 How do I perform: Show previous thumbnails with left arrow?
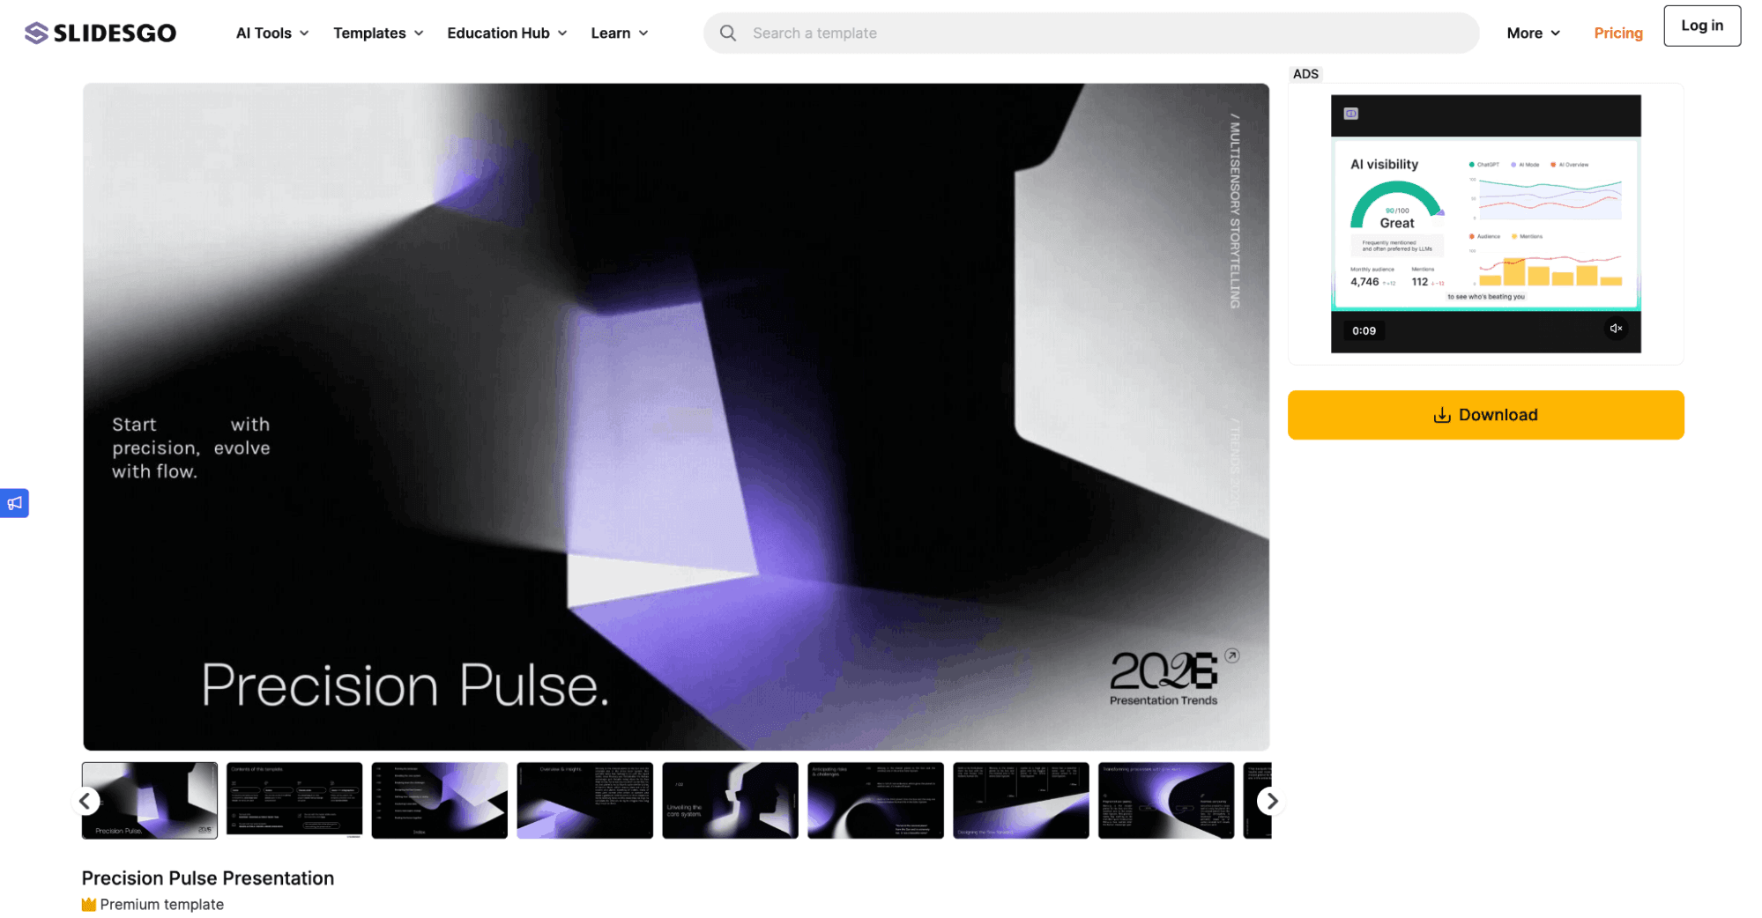(85, 801)
